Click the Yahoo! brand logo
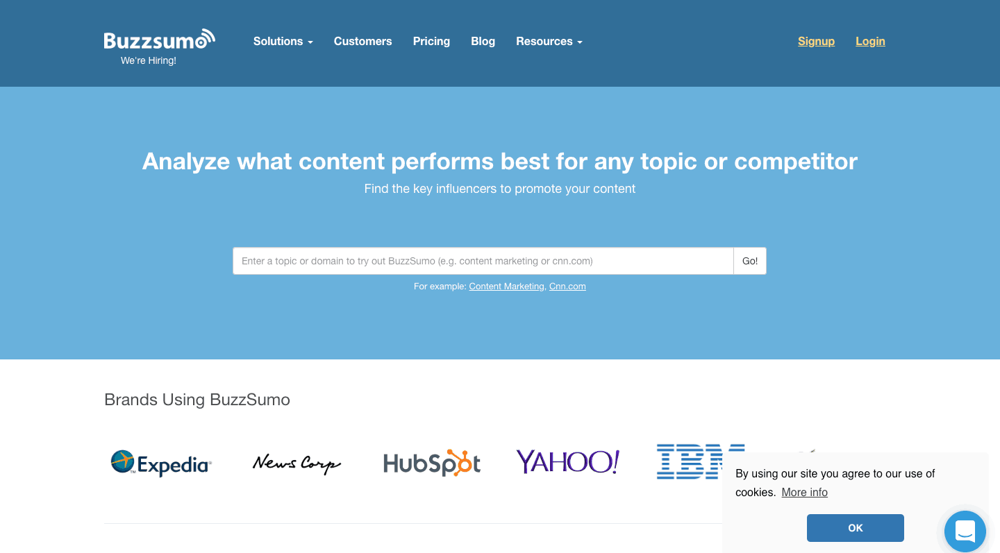The image size is (1000, 553). coord(568,462)
